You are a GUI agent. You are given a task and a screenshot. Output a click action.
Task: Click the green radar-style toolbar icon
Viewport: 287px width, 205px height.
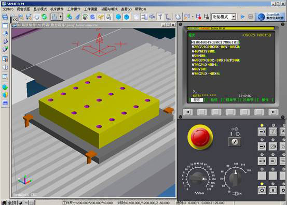tap(85, 17)
